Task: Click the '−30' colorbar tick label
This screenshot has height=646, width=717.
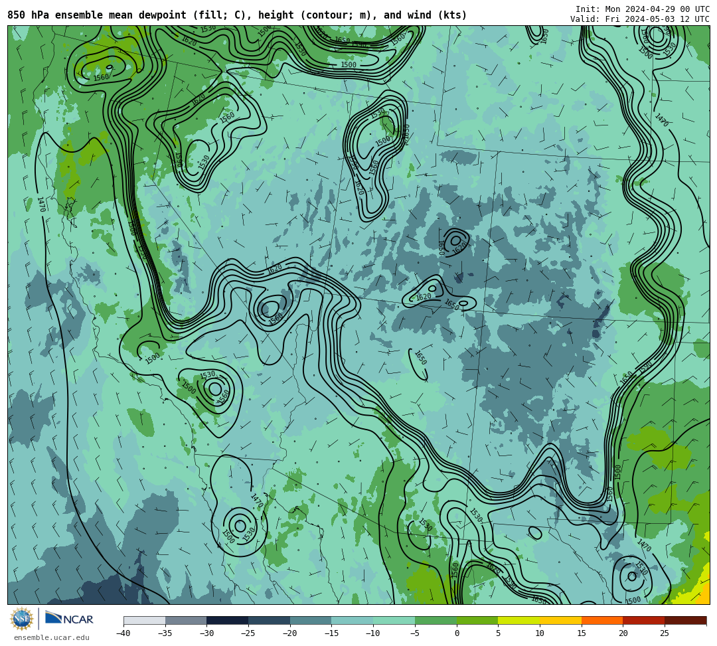Action: tap(206, 633)
